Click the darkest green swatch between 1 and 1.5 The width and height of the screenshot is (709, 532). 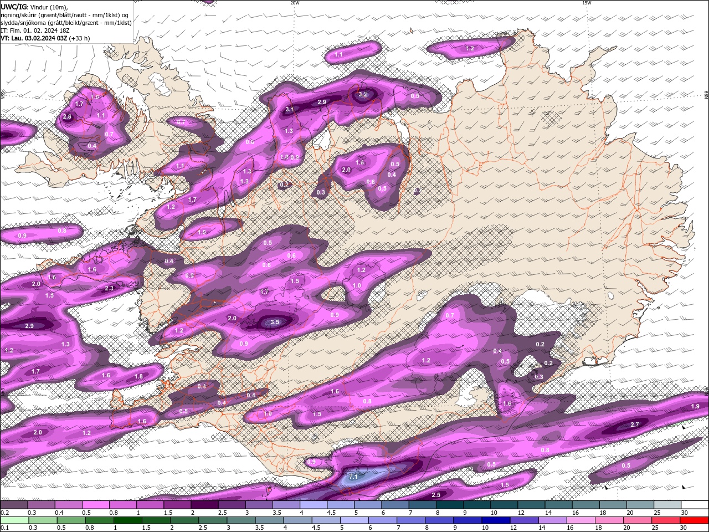(x=127, y=520)
